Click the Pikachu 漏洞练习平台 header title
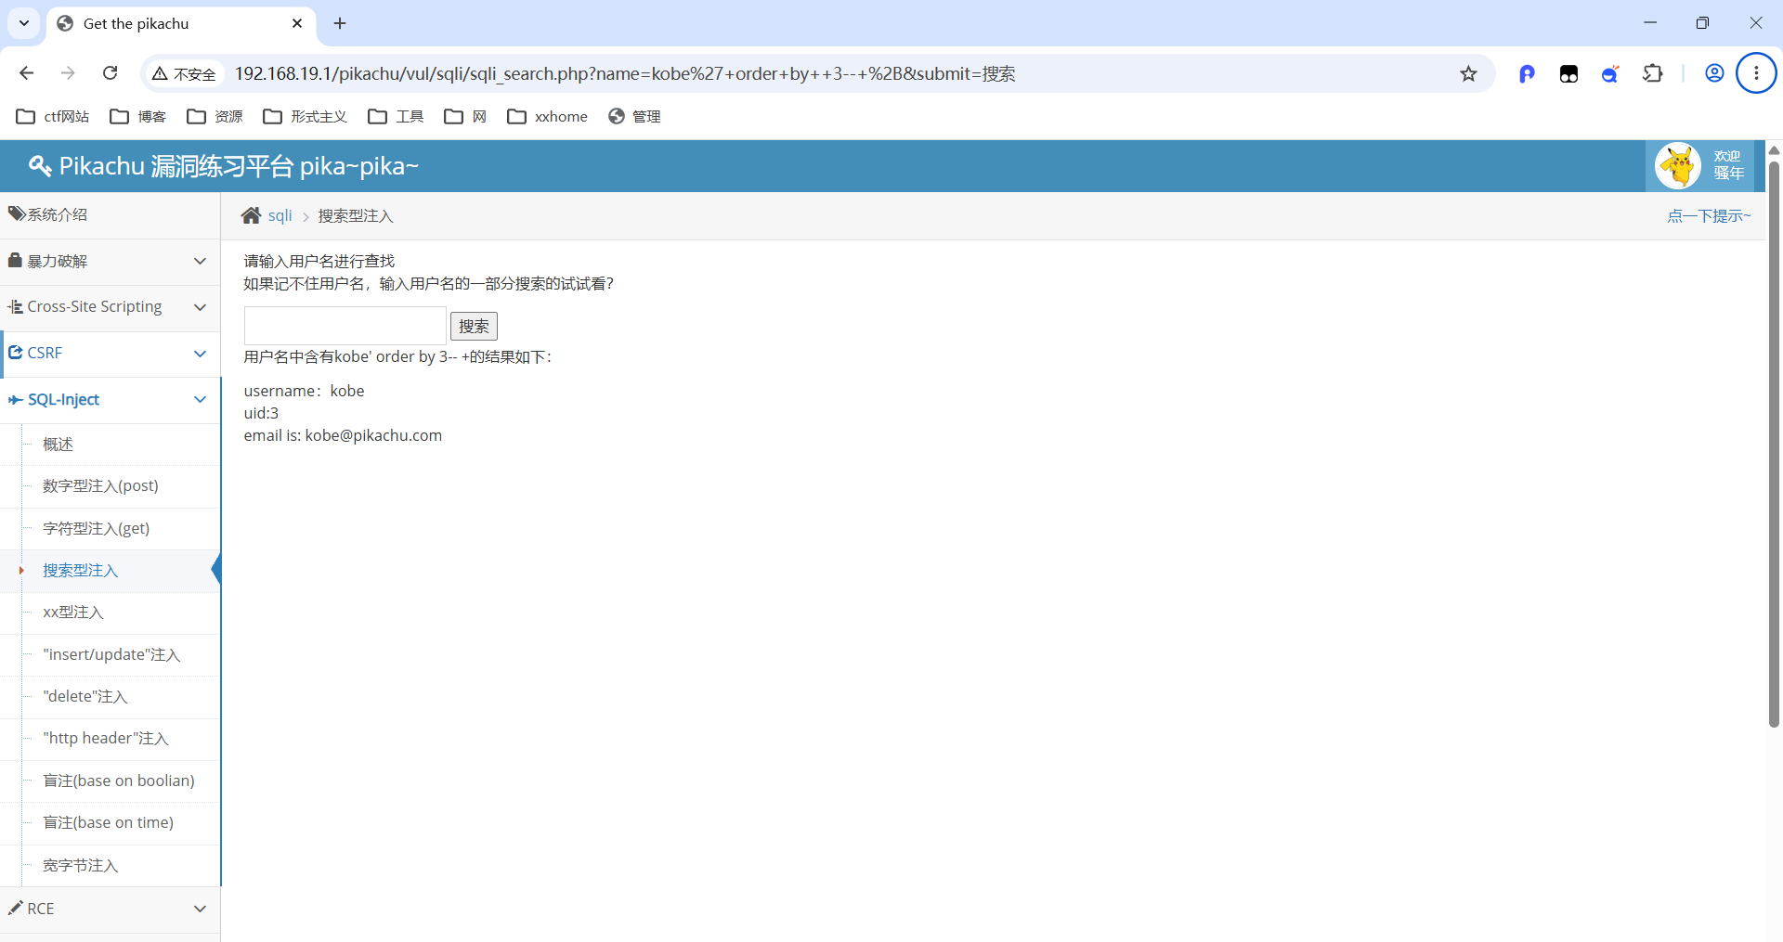Screen dimensions: 1783x942 [239, 166]
